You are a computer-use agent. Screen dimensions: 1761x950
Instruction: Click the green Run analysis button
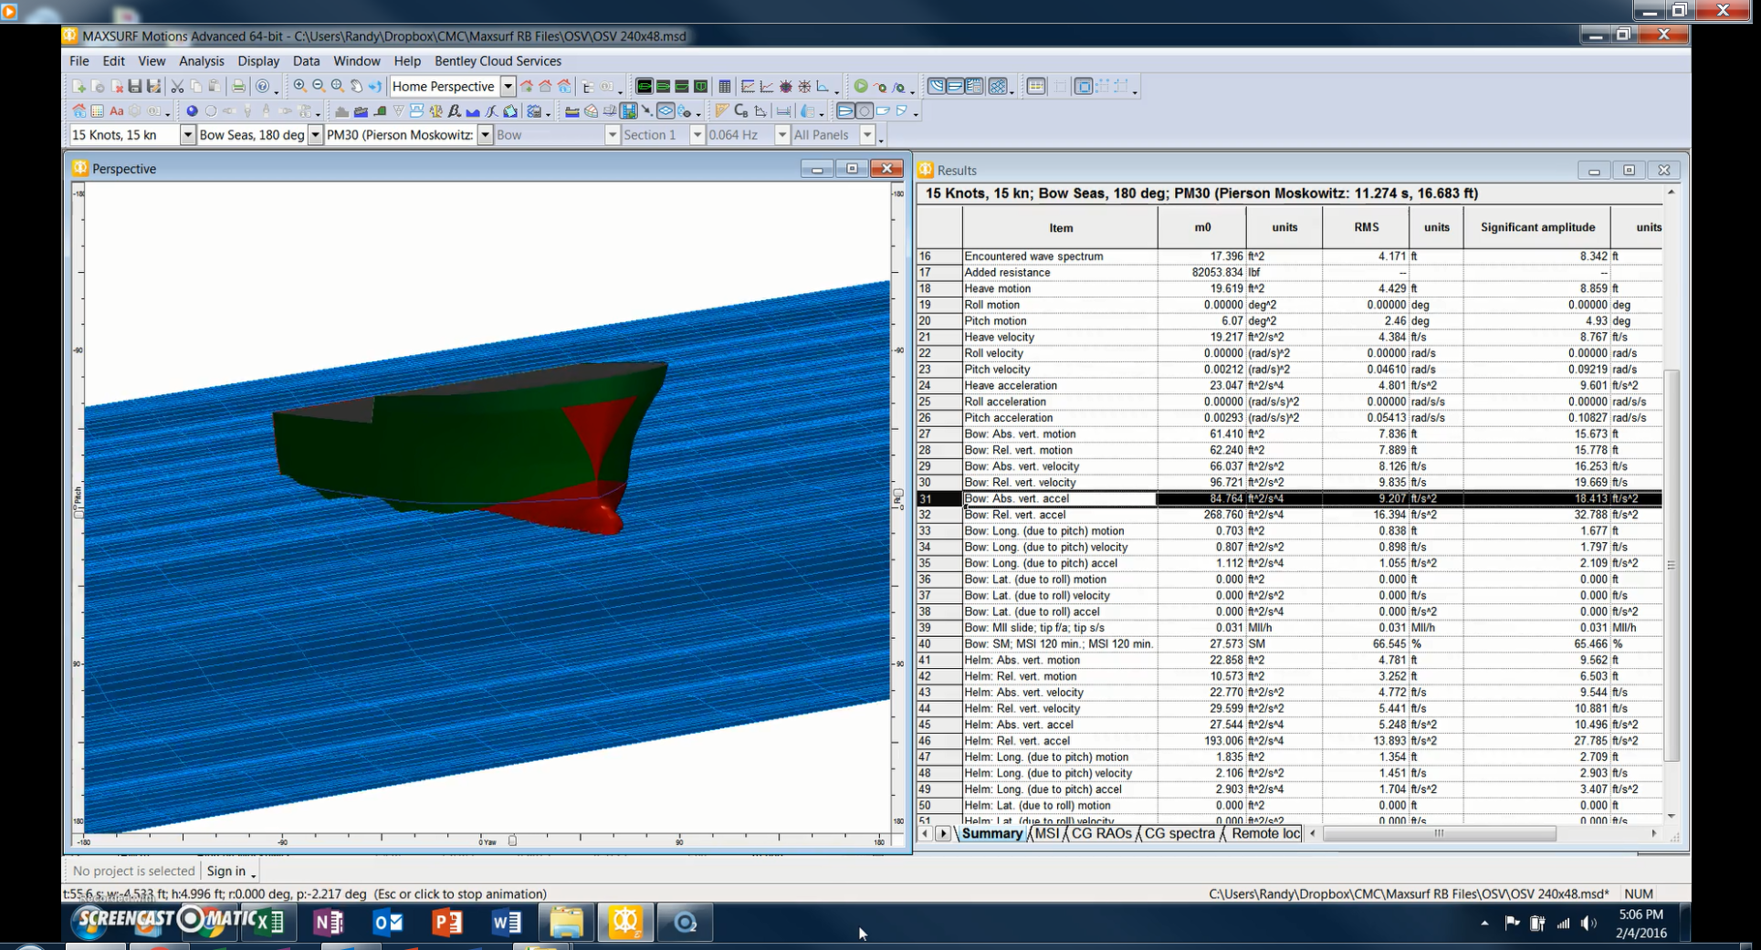[x=861, y=87]
